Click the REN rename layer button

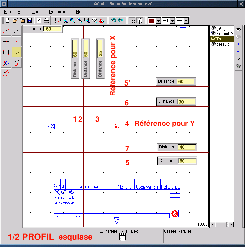(238, 59)
